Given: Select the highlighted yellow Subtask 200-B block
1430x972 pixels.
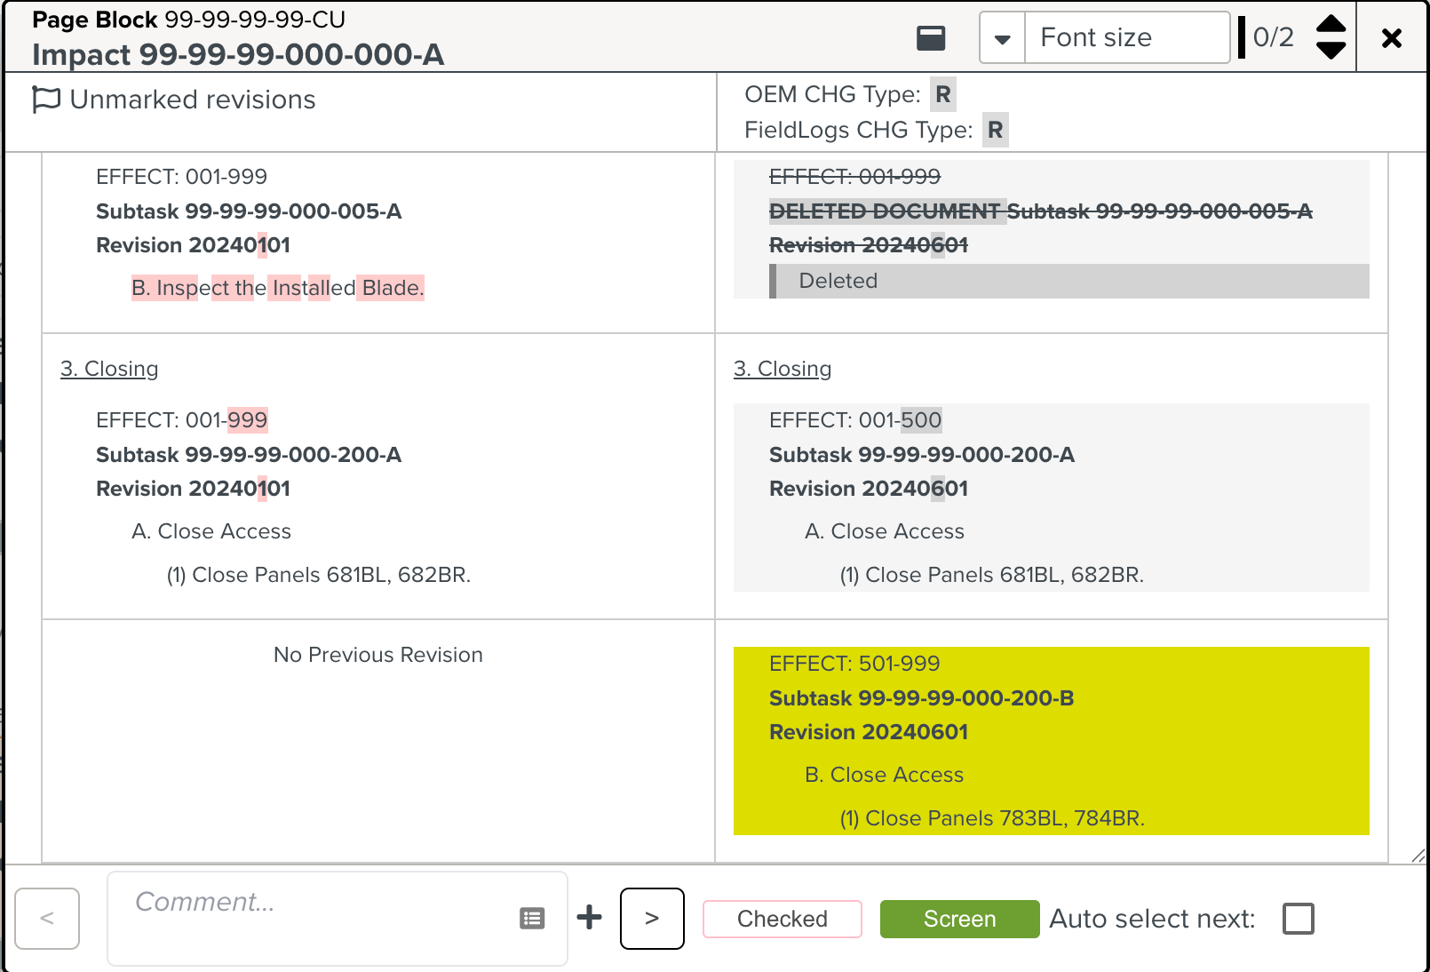Looking at the screenshot, I should click(x=1051, y=740).
